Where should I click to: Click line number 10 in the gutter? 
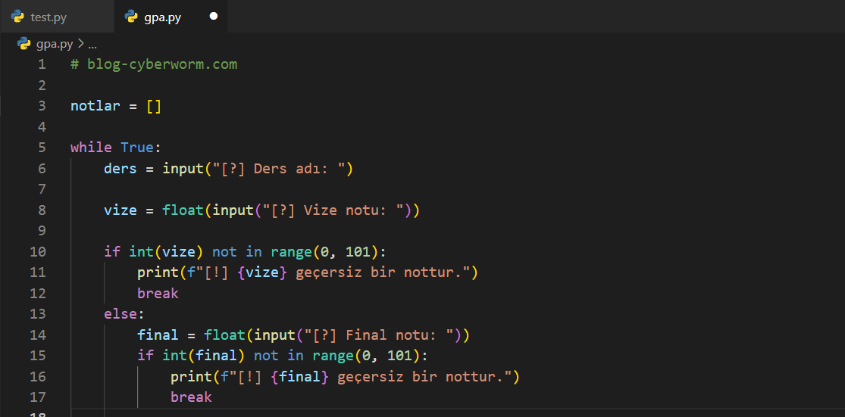tap(38, 251)
